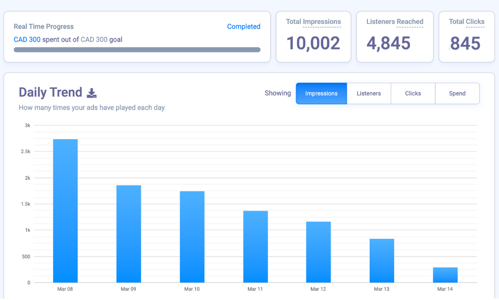The height and width of the screenshot is (300, 499).
Task: Click the shortest bar, Mar 14
Action: coord(445,275)
